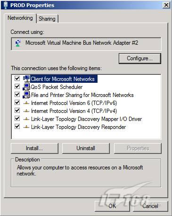Click the QoS Packet Scheduler icon
The width and height of the screenshot is (172, 216).
(26, 87)
